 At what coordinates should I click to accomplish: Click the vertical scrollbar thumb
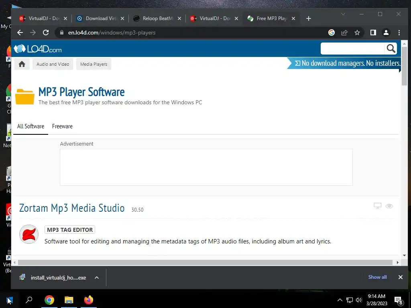[x=404, y=66]
